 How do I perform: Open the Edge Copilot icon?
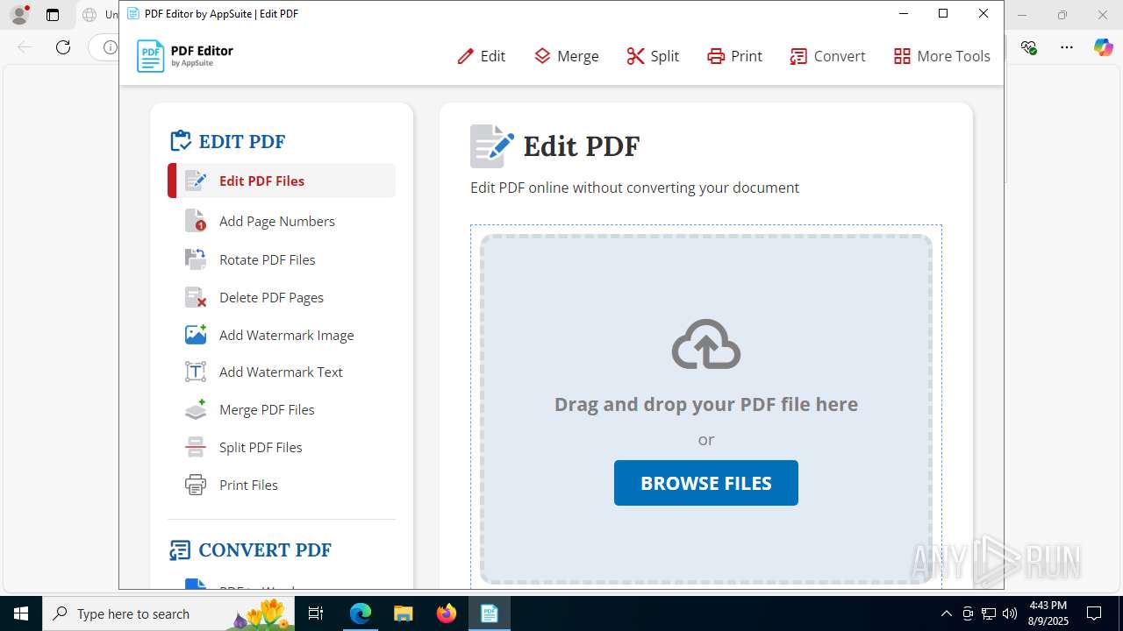tap(1103, 47)
